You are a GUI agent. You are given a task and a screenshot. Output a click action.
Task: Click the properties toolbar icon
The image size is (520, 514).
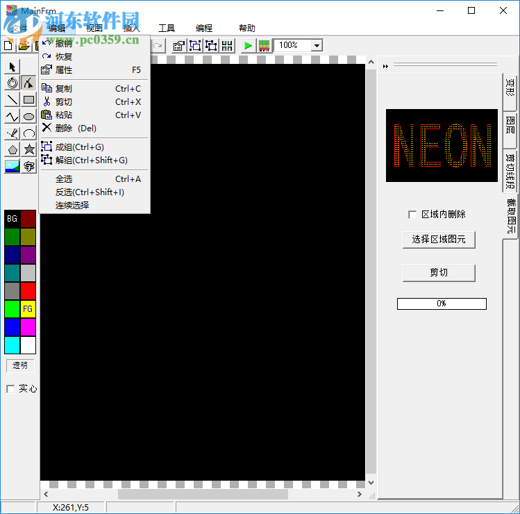pos(179,45)
